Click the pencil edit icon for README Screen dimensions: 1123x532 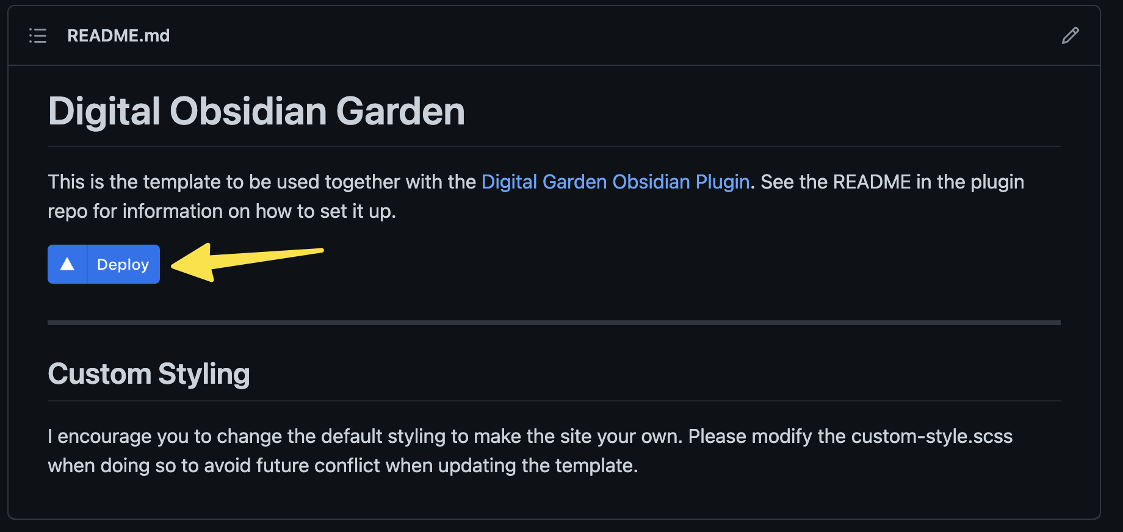(1070, 36)
